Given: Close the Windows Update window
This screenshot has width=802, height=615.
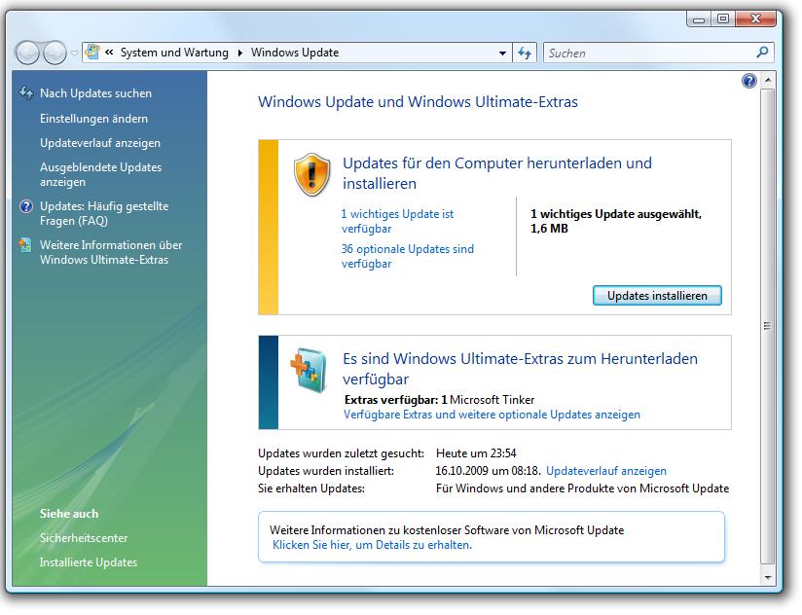Looking at the screenshot, I should pos(755,18).
